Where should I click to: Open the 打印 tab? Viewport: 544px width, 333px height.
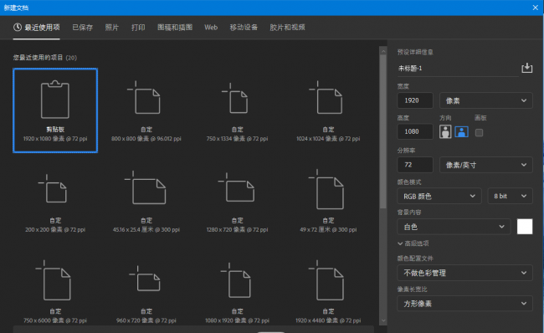click(138, 28)
